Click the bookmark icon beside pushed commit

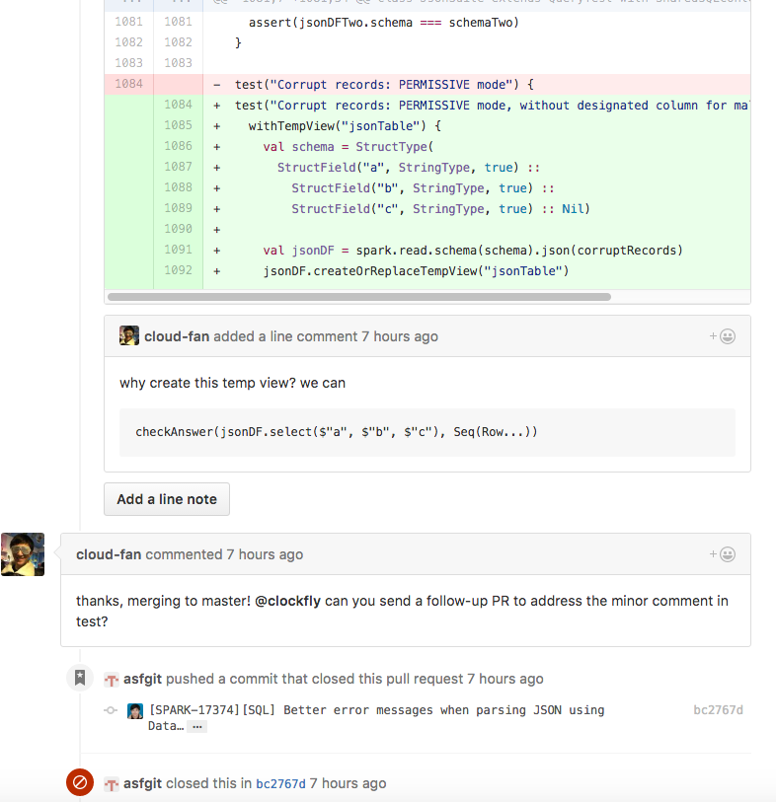pos(80,679)
